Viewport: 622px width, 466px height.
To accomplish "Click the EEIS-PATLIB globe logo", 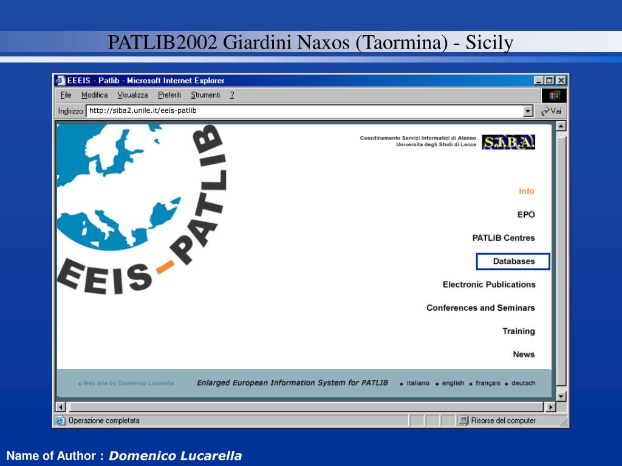I will [142, 209].
